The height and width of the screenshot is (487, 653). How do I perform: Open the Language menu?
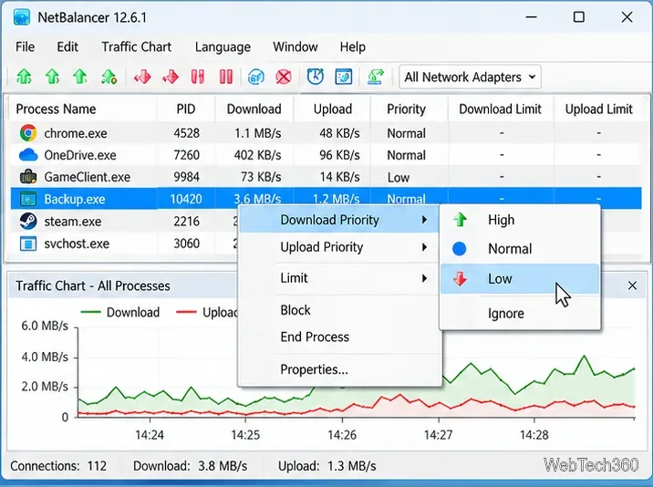point(223,47)
